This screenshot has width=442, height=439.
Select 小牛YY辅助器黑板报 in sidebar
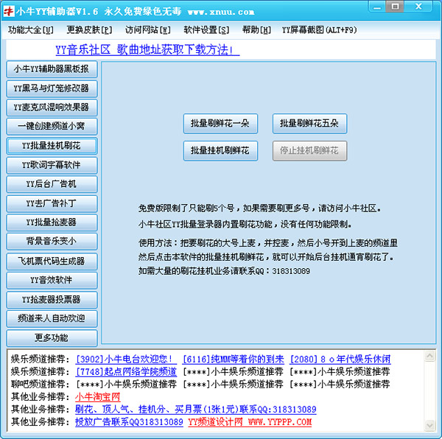click(52, 69)
